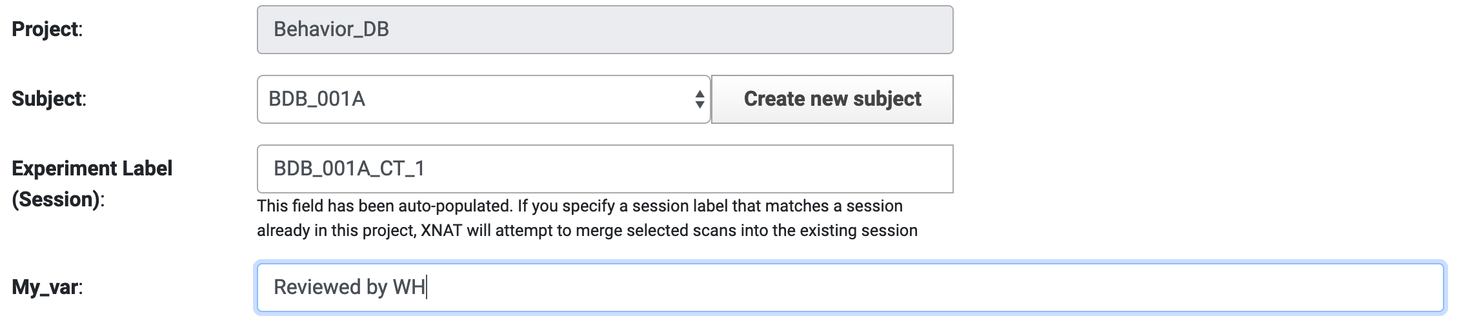Click the up-down arrows on Subject selector
Screen dimensions: 1461x325
pyautogui.click(x=700, y=99)
